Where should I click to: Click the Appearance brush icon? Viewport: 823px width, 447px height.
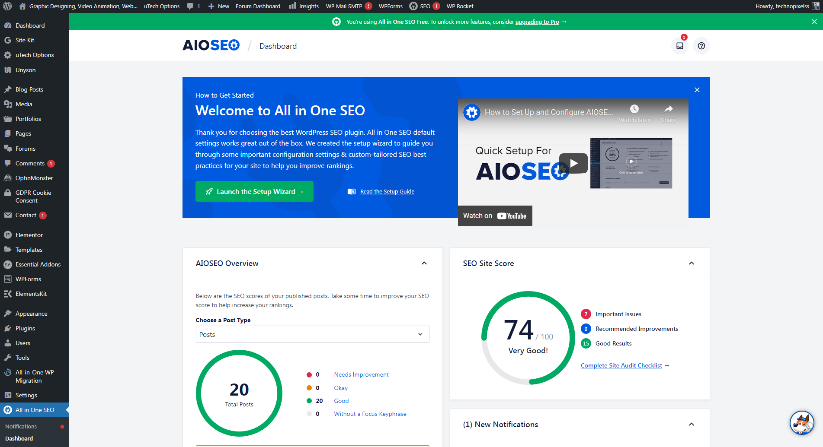pos(8,314)
